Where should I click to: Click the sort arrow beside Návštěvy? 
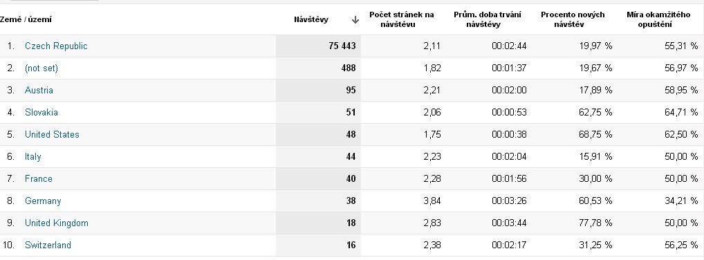tap(355, 20)
